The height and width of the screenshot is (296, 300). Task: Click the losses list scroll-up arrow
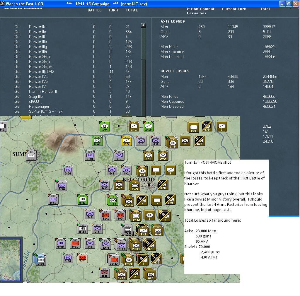click(143, 25)
